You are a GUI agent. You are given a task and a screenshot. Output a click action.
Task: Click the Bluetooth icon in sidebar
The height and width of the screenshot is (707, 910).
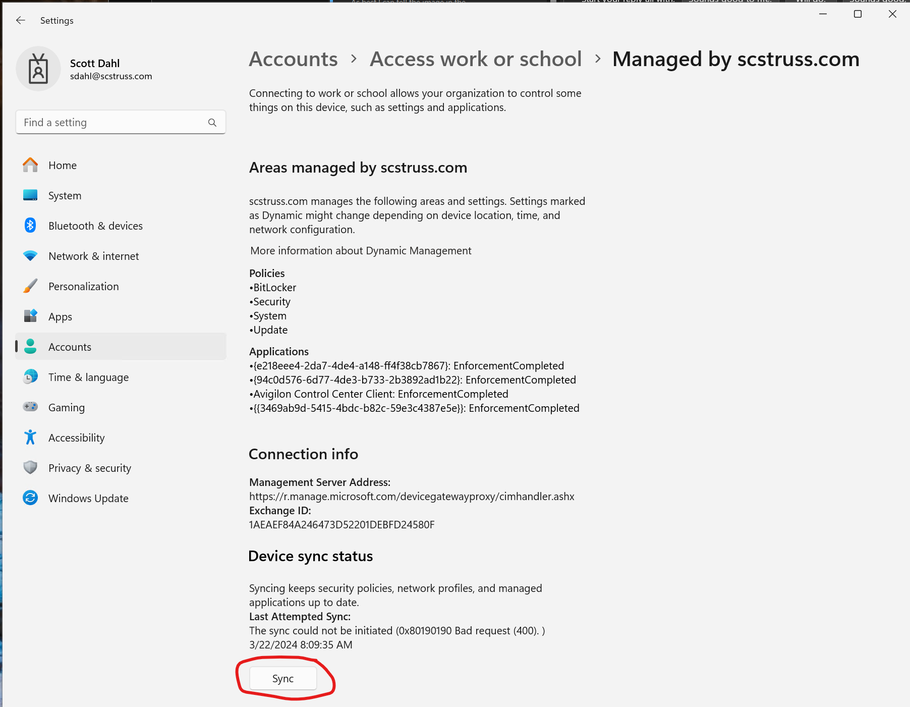30,226
